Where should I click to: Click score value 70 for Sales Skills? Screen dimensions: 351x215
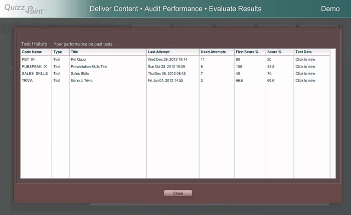click(269, 74)
